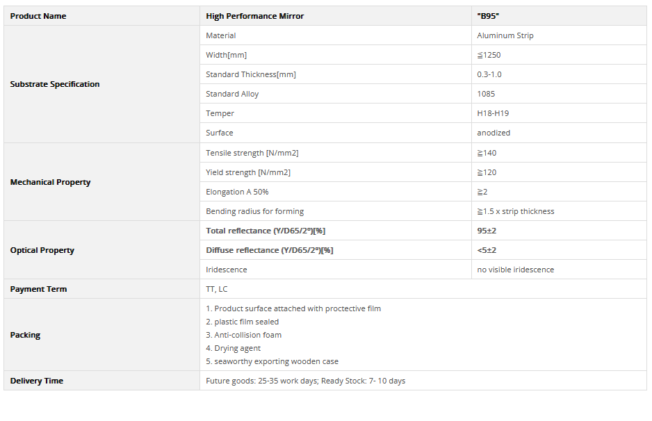This screenshot has height=421, width=652.
Task: Click the "H18-H19" temper value
Action: 493,113
